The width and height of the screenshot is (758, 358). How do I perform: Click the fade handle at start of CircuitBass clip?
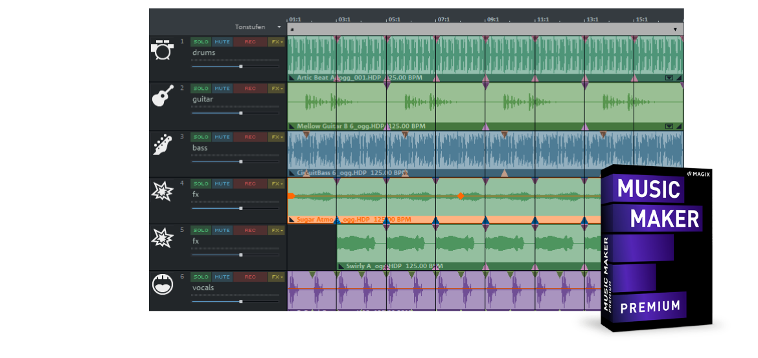click(292, 173)
